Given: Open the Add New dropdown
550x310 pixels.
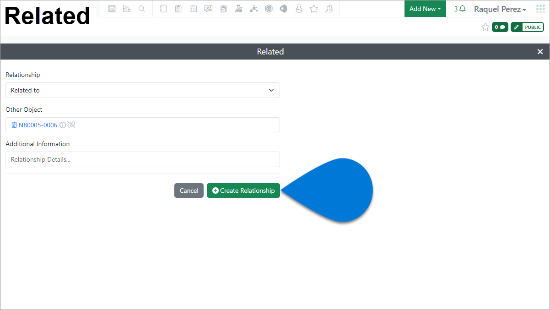Looking at the screenshot, I should [425, 9].
